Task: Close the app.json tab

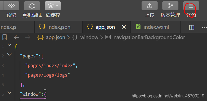Action: point(124,27)
